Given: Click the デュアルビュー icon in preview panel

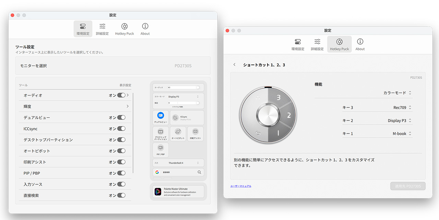Looking at the screenshot, I should (161, 116).
